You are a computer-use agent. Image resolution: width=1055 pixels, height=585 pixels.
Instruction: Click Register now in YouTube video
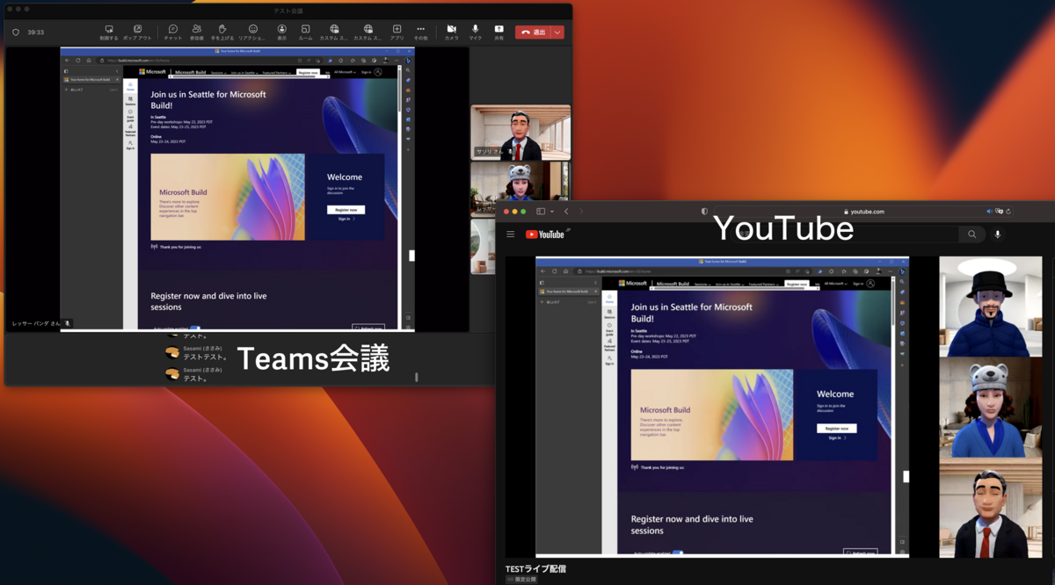tap(837, 429)
